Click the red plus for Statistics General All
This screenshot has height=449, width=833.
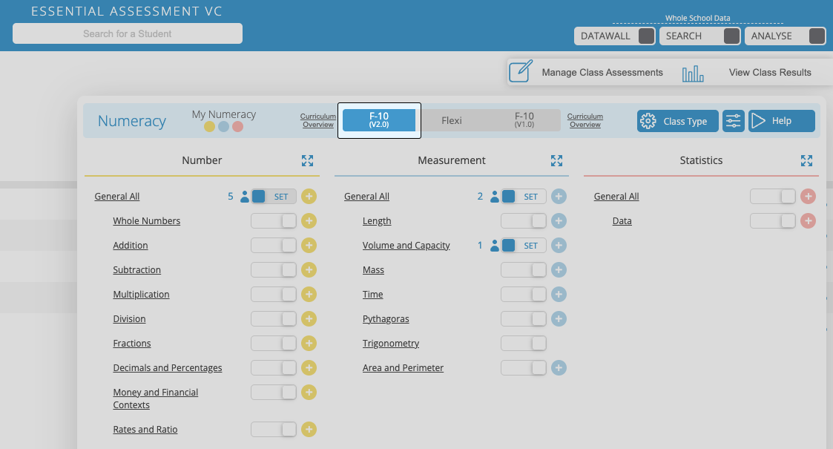[808, 196]
